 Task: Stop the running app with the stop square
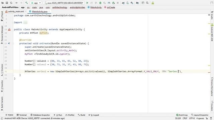point(118,3)
